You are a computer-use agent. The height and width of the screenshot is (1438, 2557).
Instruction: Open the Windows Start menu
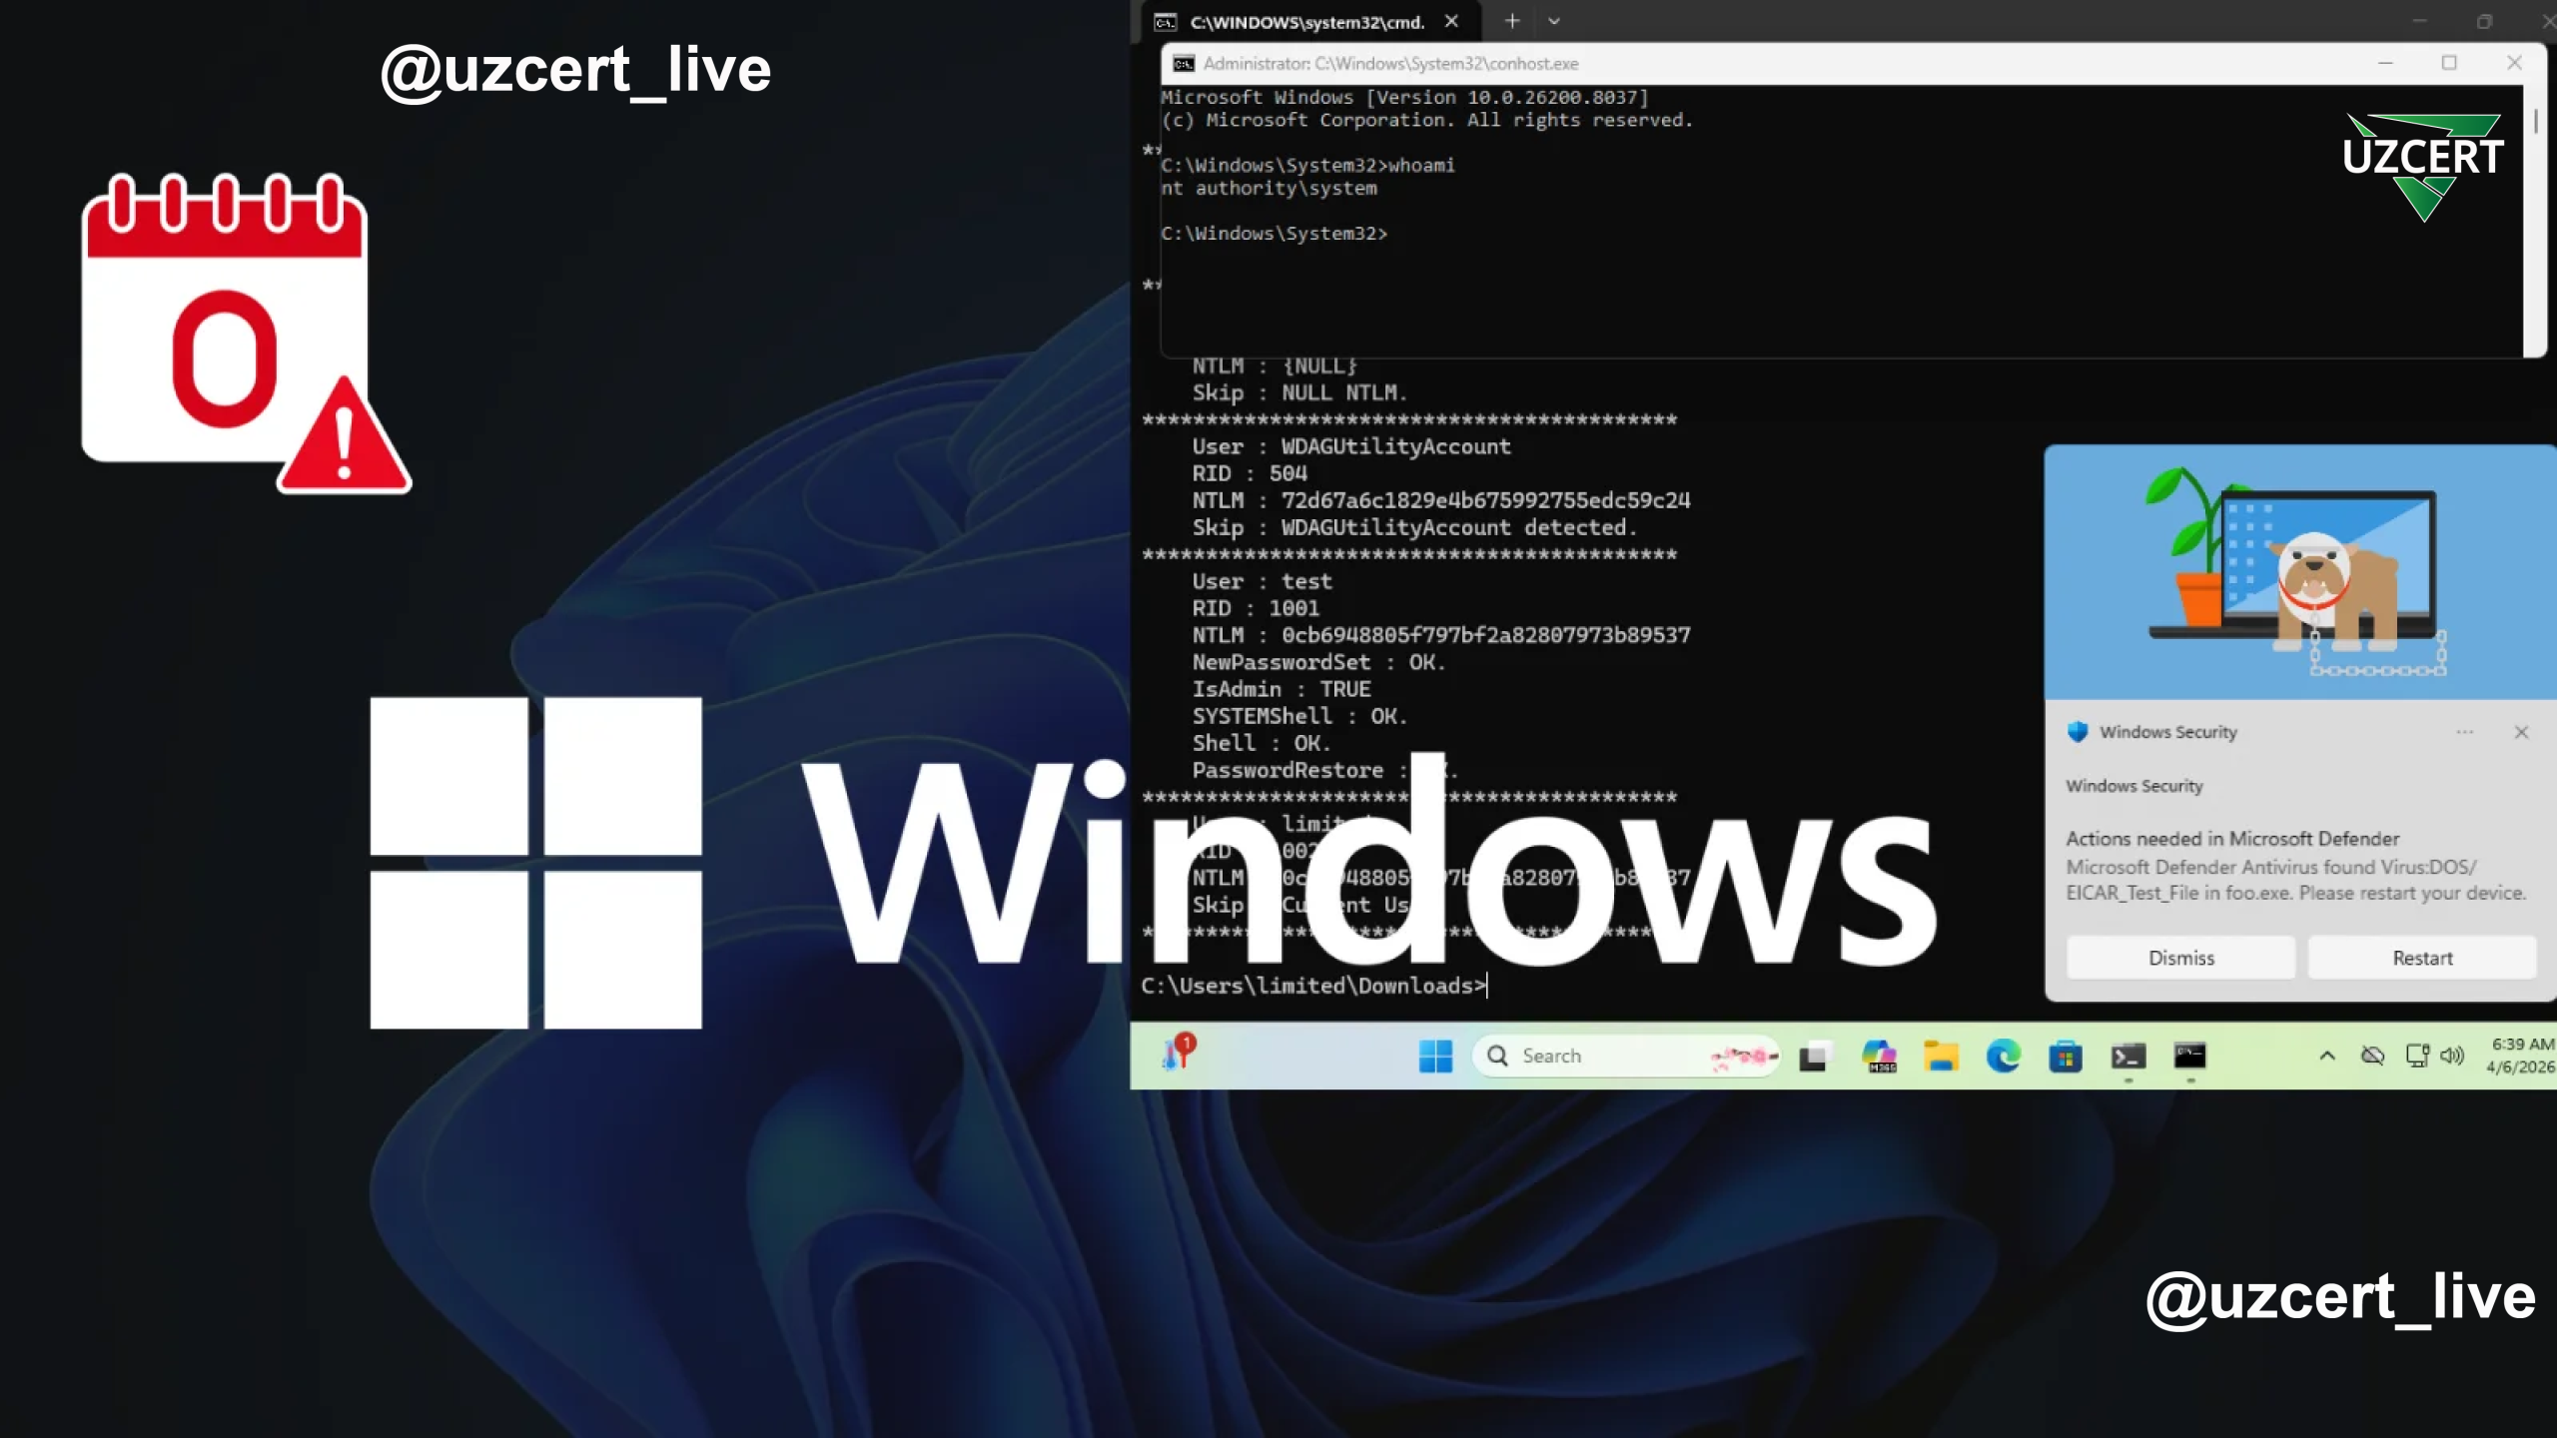1435,1056
